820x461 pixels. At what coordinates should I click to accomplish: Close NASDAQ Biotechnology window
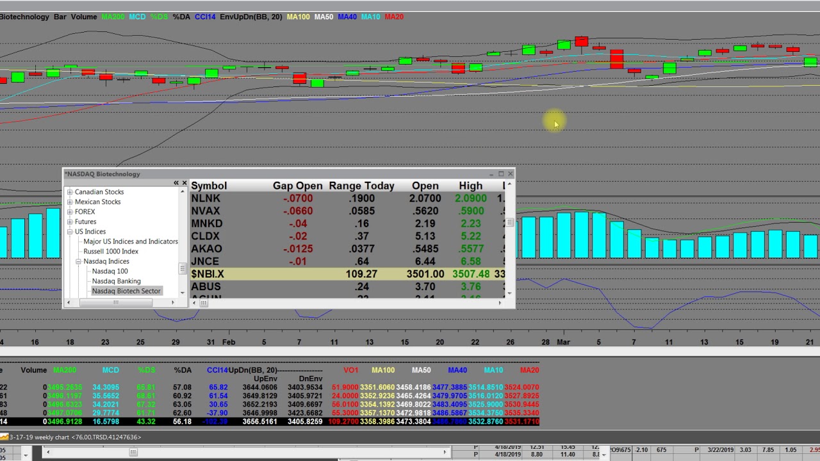(511, 174)
